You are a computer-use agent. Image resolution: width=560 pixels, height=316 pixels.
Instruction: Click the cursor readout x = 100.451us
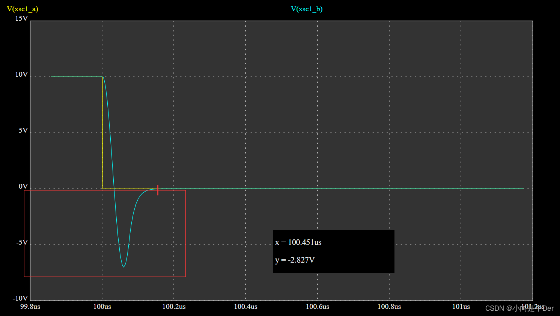click(298, 242)
